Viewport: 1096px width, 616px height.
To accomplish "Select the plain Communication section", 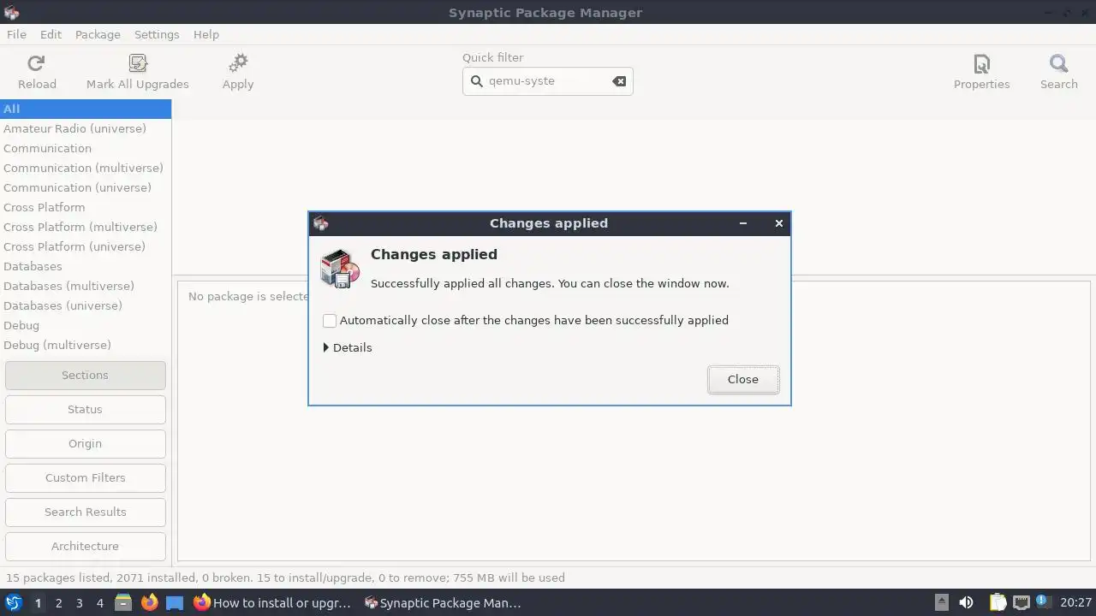I will (x=86, y=148).
